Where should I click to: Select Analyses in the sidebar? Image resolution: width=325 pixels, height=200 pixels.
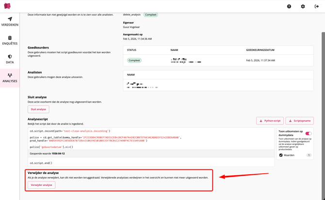tap(10, 78)
